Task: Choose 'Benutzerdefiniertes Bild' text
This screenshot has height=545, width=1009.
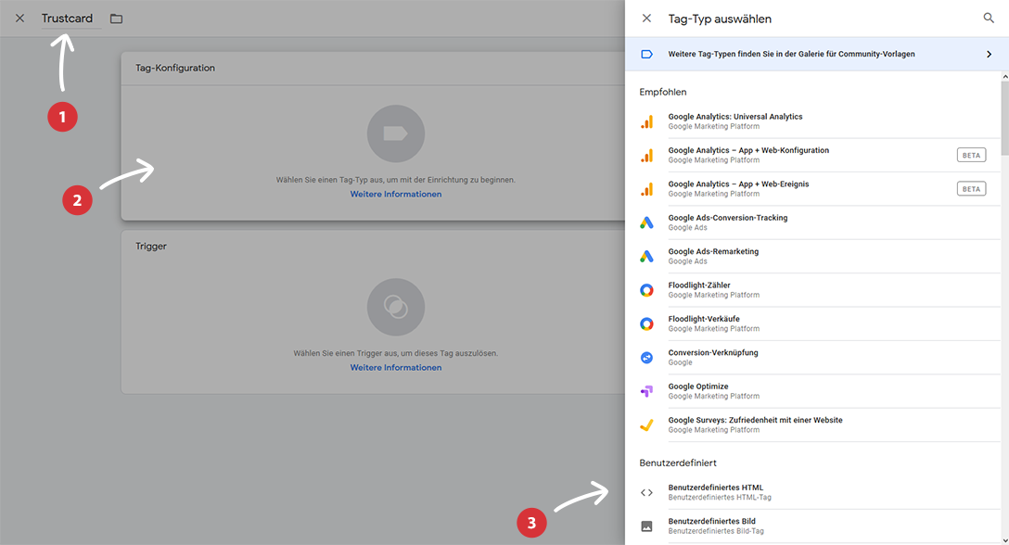Action: tap(711, 521)
